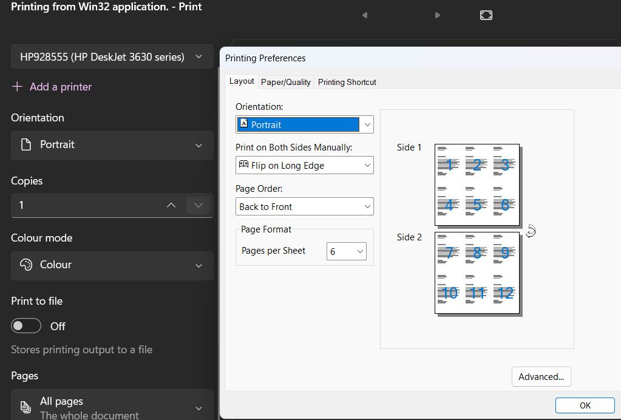621x420 pixels.
Task: Click the pages icon next to All pages
Action: [25, 407]
